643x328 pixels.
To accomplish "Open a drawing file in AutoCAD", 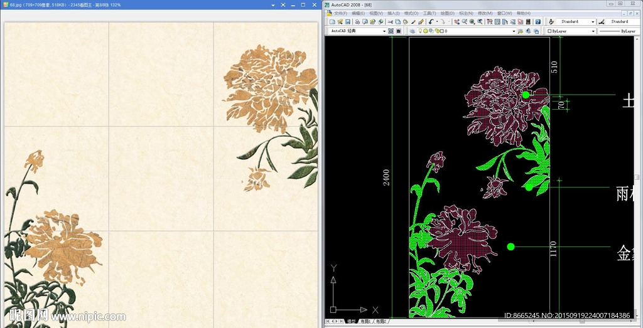I will [340, 22].
